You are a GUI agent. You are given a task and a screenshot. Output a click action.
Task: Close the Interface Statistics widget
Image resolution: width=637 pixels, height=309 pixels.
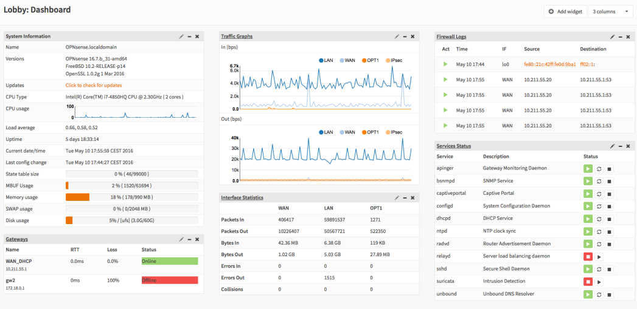tap(412, 197)
